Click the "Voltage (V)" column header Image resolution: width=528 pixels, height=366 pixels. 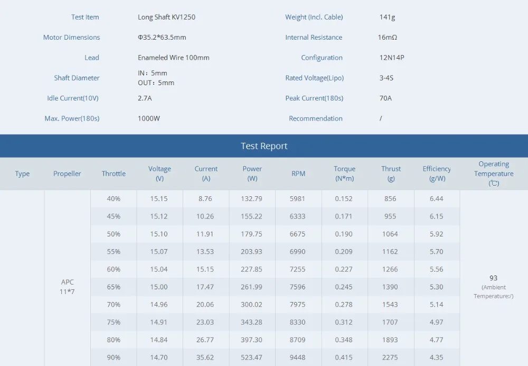coord(159,173)
